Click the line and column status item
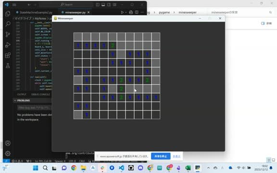Screen dimensions: 277x173 coord(43,161)
